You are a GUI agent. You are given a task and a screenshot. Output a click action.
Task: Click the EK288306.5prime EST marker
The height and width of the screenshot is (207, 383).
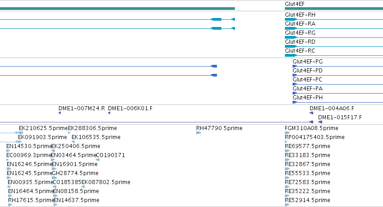[x=69, y=133]
